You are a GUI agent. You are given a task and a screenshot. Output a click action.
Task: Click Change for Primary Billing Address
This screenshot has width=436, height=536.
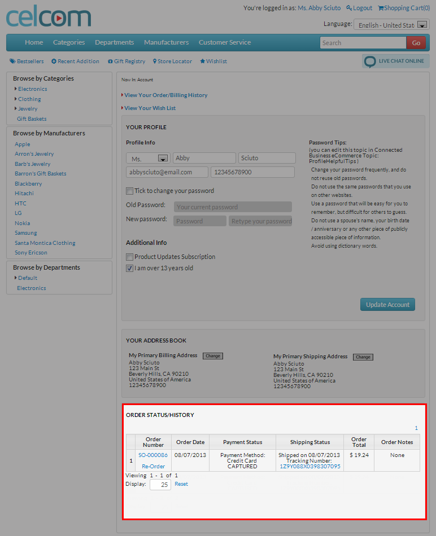tap(213, 356)
